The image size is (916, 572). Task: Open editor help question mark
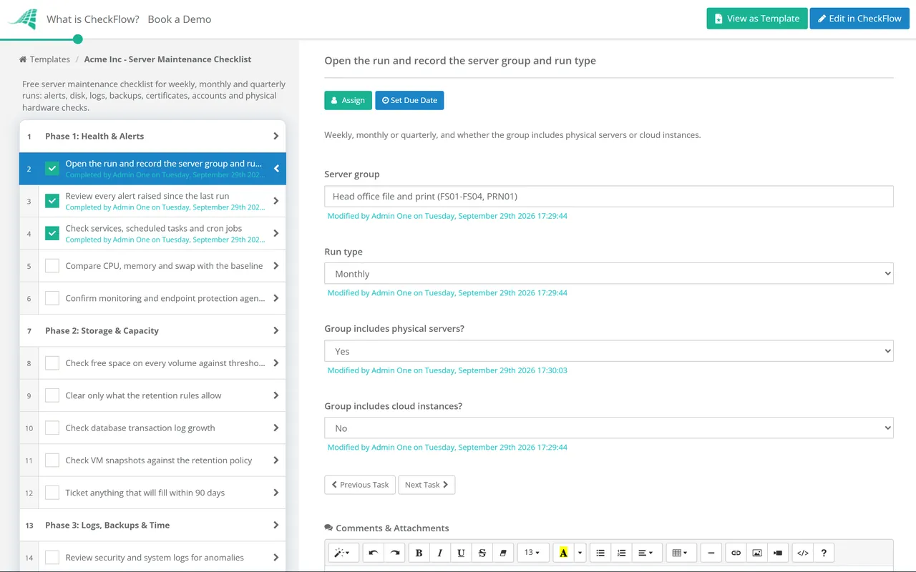pyautogui.click(x=824, y=553)
